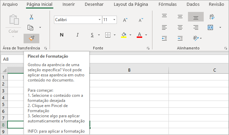Click the Select All corner triangle
229x135 pixels.
4,70
